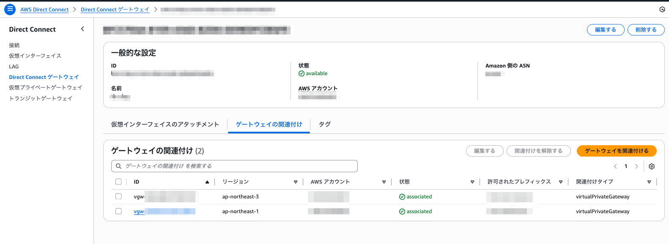Image resolution: width=669 pixels, height=244 pixels.
Task: Select all gateway associations checkbox
Action: [118, 182]
